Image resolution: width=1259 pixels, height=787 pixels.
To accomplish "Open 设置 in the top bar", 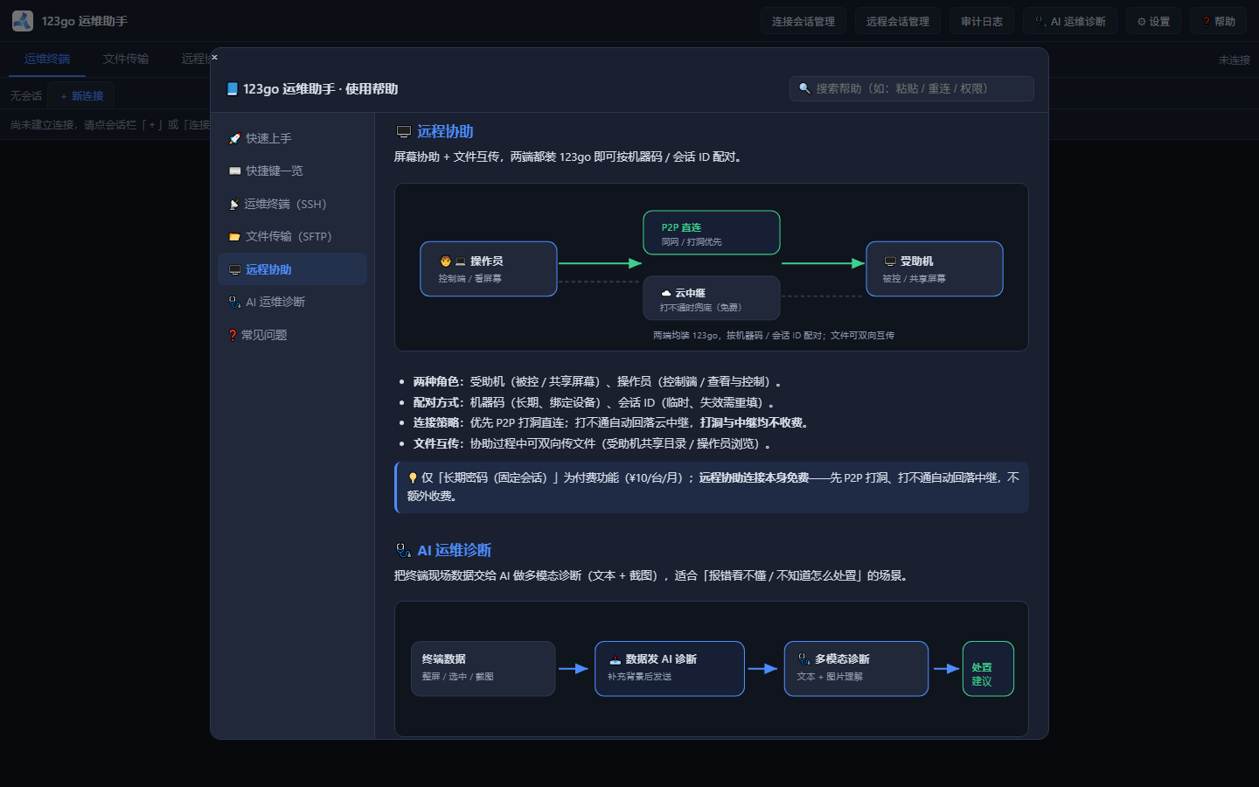I will point(1153,21).
